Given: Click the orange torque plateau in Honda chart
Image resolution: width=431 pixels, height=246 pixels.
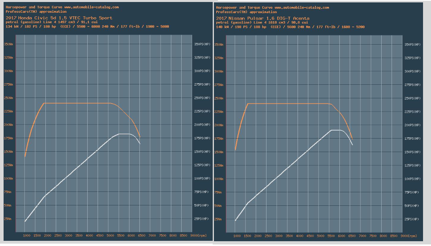Looking at the screenshot, I should pos(76,103).
